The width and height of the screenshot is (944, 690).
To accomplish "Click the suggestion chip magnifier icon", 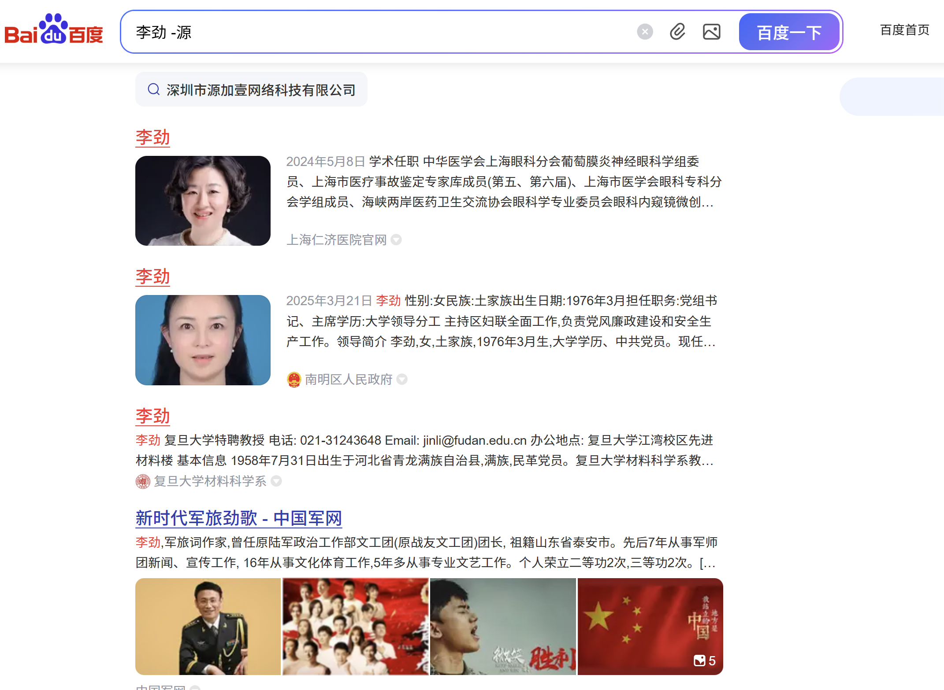I will pyautogui.click(x=153, y=89).
